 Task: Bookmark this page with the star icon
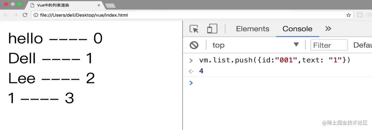coord(348,15)
